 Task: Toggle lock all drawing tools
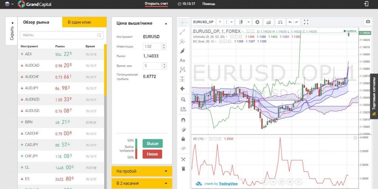pos(182,139)
